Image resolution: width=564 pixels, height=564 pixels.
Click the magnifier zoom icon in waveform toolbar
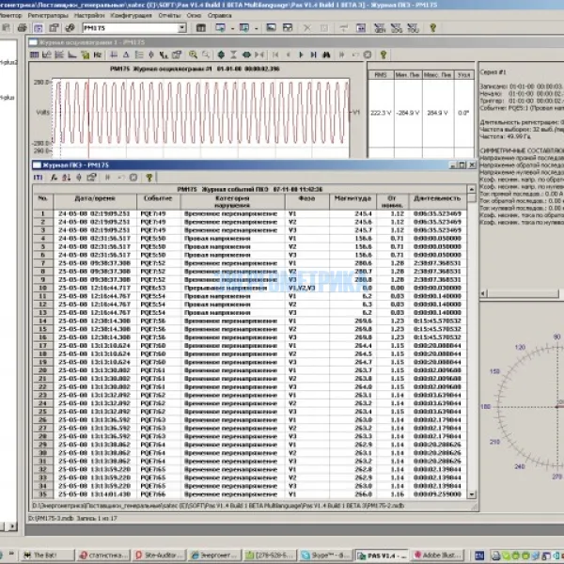(194, 55)
